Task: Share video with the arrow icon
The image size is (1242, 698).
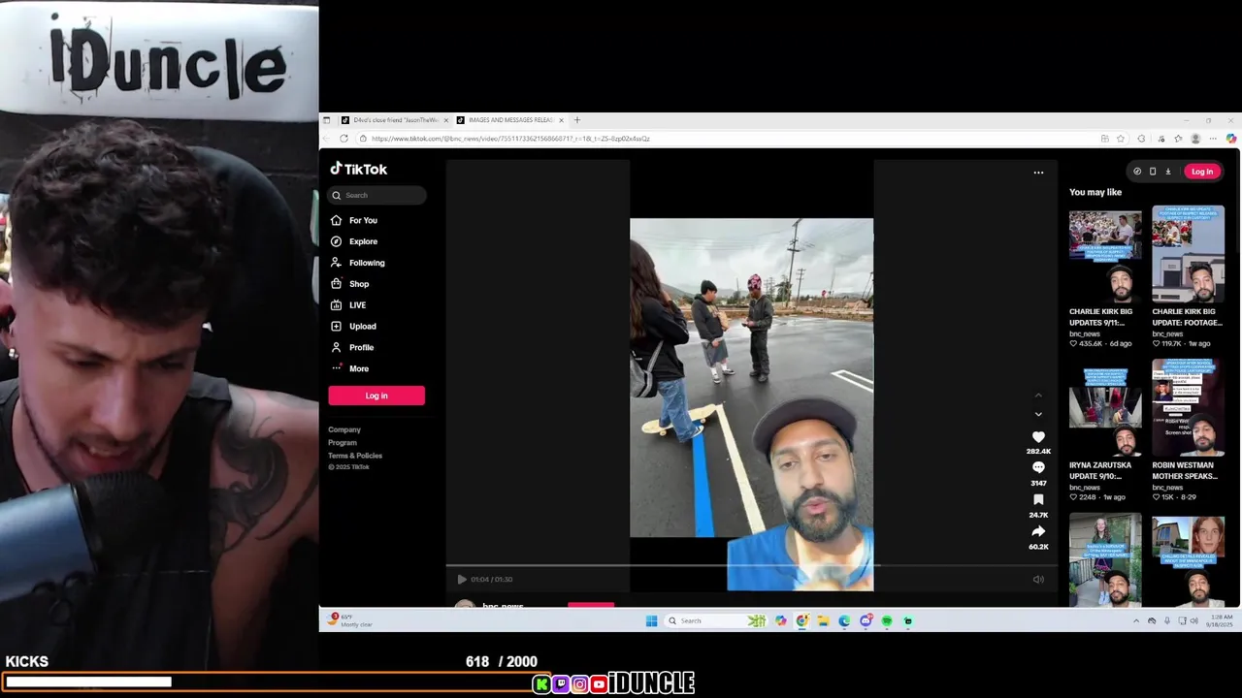Action: [1038, 531]
